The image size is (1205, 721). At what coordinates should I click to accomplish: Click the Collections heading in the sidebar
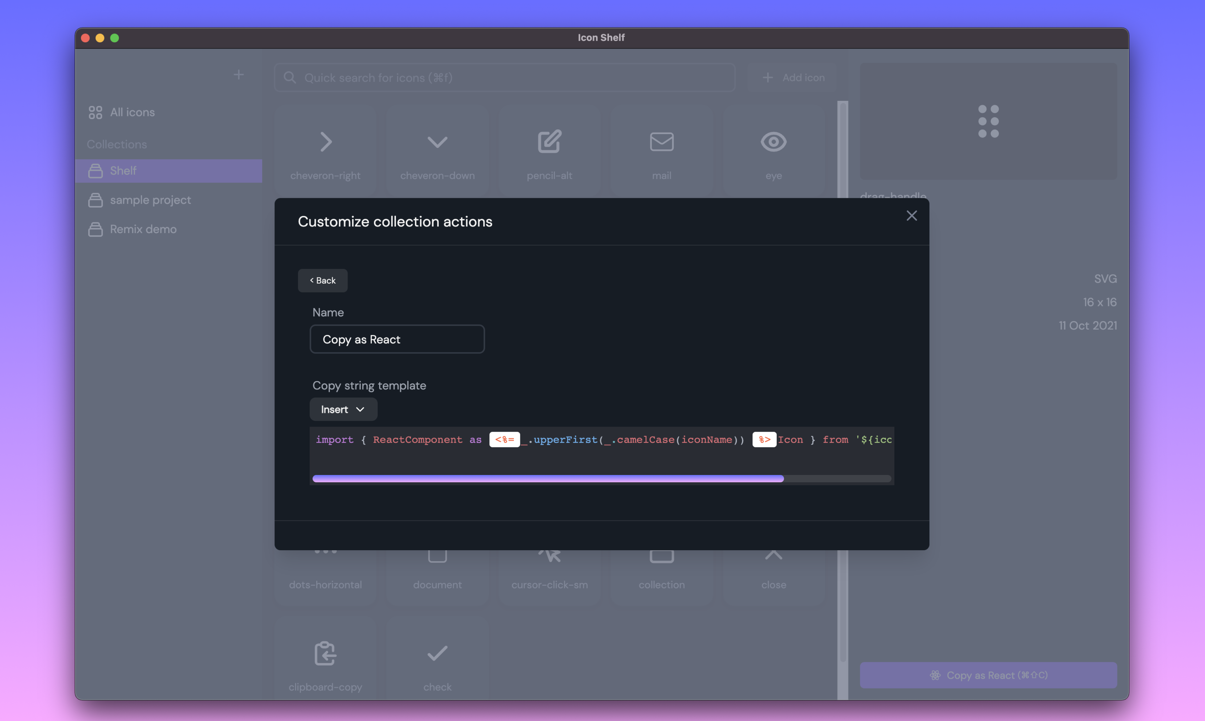117,144
